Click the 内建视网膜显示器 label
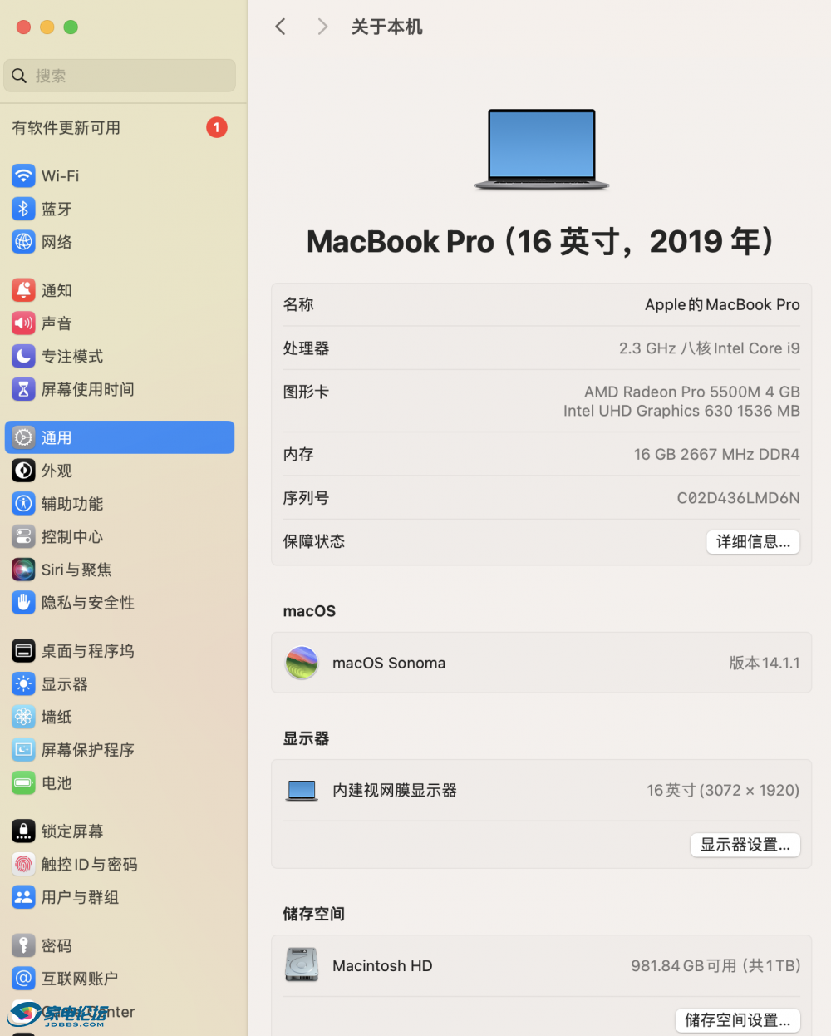 [x=395, y=791]
